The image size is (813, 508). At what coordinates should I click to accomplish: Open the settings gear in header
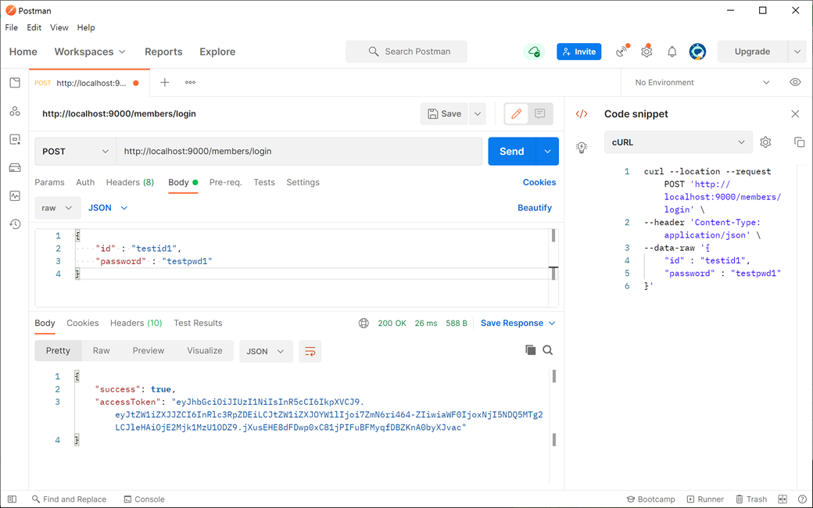(646, 52)
